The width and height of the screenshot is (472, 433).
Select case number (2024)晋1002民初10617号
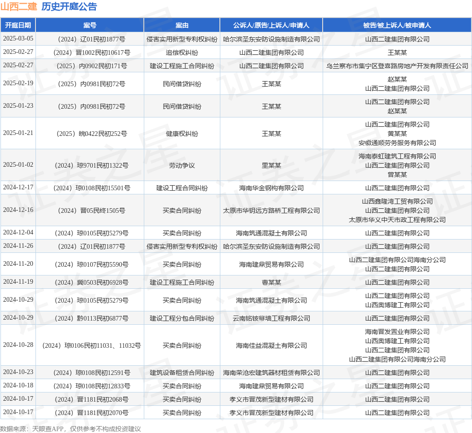tap(92, 53)
